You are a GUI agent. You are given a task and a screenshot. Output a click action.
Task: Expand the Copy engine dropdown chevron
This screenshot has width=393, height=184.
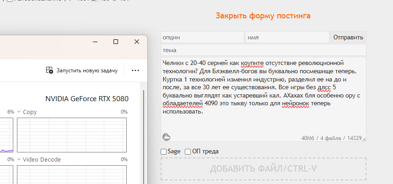[19, 112]
